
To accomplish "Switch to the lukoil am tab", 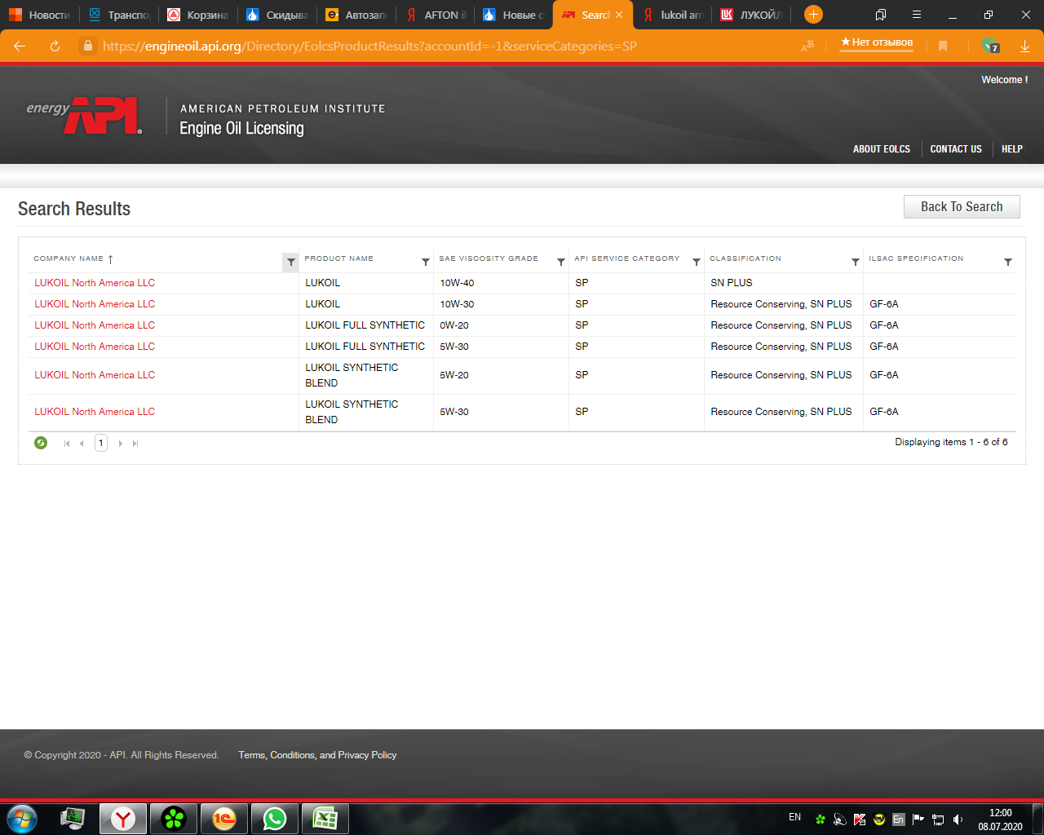I will (x=672, y=15).
